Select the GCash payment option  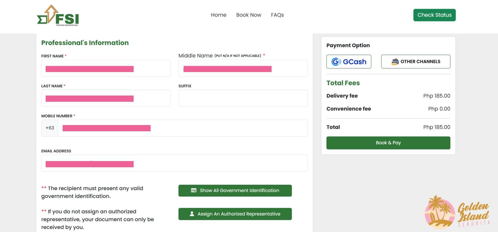[349, 62]
